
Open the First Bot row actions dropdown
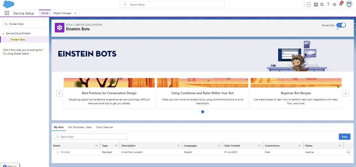pyautogui.click(x=349, y=152)
